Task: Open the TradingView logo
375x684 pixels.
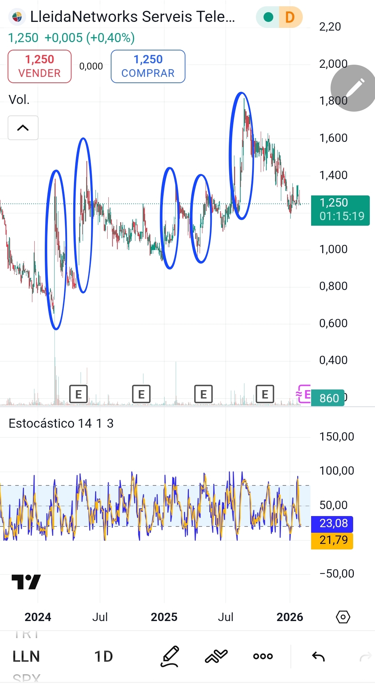Action: point(26,581)
